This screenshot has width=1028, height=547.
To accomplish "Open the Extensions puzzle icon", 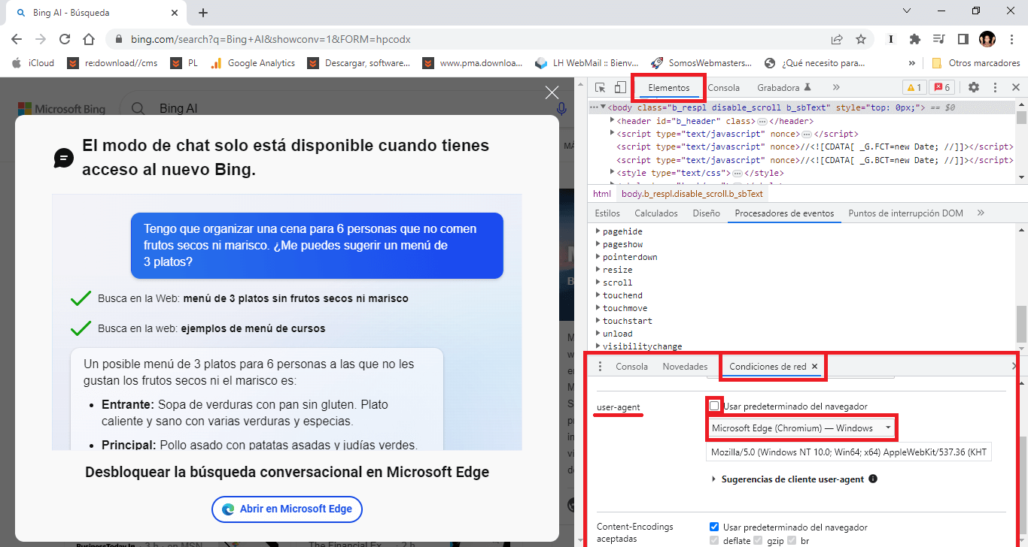I will click(x=915, y=39).
